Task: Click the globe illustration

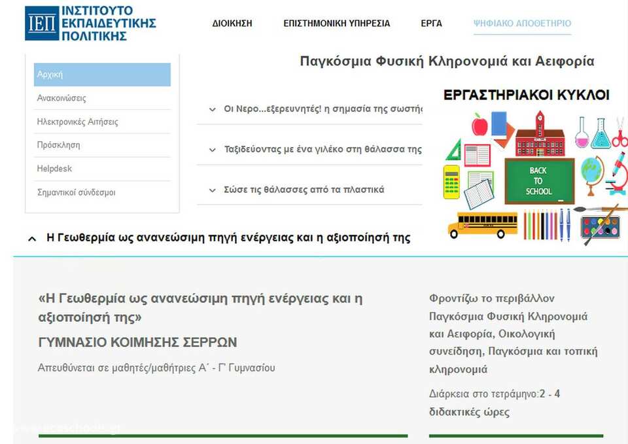Action: click(x=591, y=175)
